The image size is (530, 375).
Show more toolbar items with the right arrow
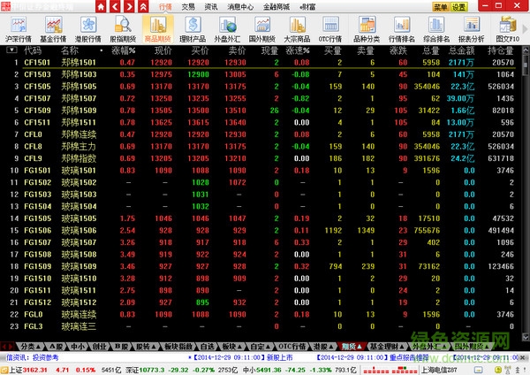(526, 29)
